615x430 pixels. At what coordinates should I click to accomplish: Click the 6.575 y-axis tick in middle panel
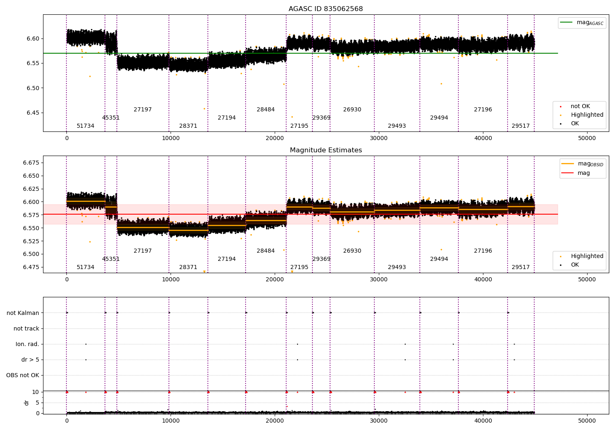click(x=31, y=215)
